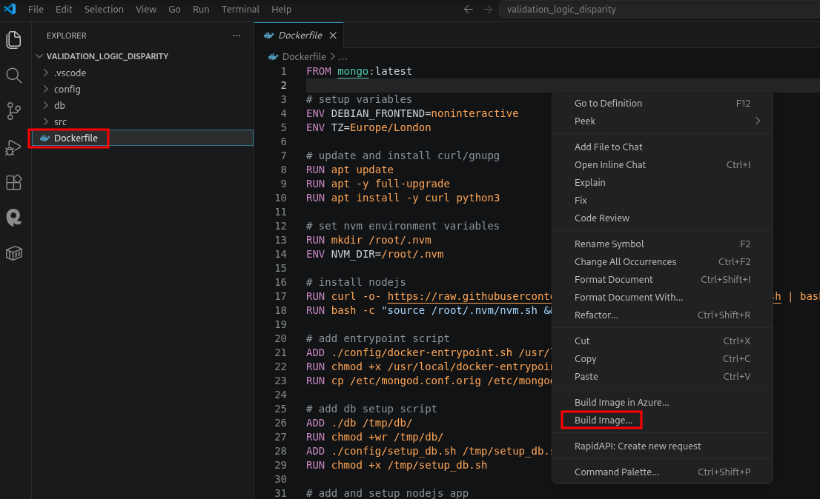Click the EXPLORER panel title
This screenshot has height=499, width=820.
[67, 36]
